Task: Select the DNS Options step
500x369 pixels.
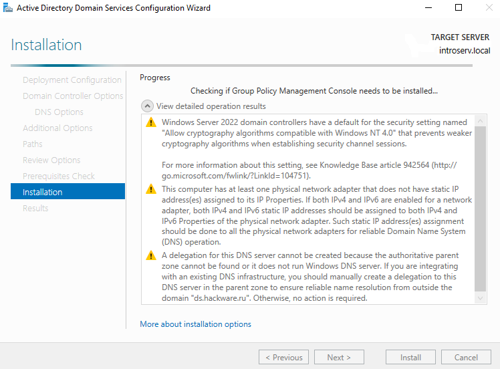Action: coord(59,112)
